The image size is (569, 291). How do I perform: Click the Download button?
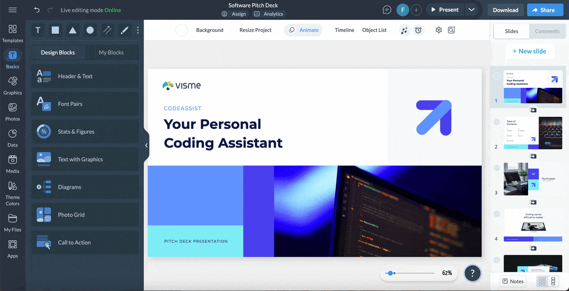[x=505, y=9]
